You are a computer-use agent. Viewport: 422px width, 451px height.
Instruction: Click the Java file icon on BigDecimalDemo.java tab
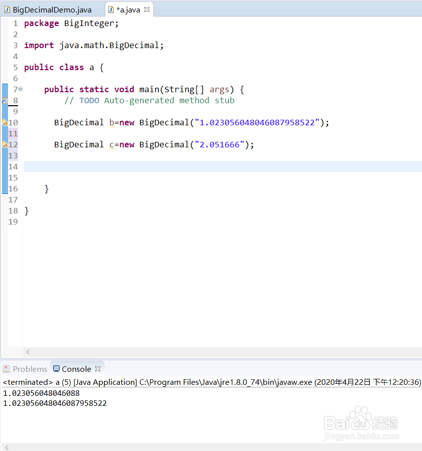7,10
